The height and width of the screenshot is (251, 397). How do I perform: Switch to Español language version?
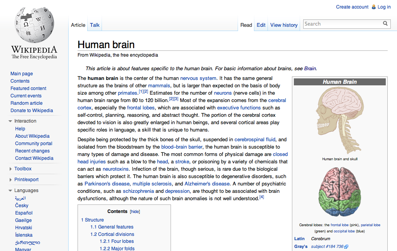[24, 213]
